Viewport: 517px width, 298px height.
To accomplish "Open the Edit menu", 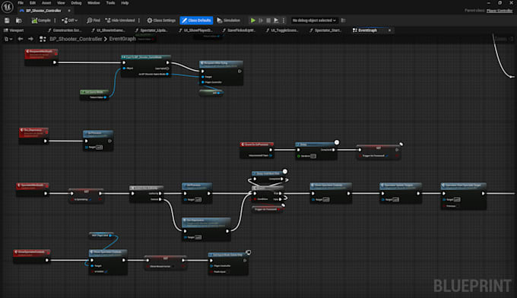I will pyautogui.click(x=32, y=3).
